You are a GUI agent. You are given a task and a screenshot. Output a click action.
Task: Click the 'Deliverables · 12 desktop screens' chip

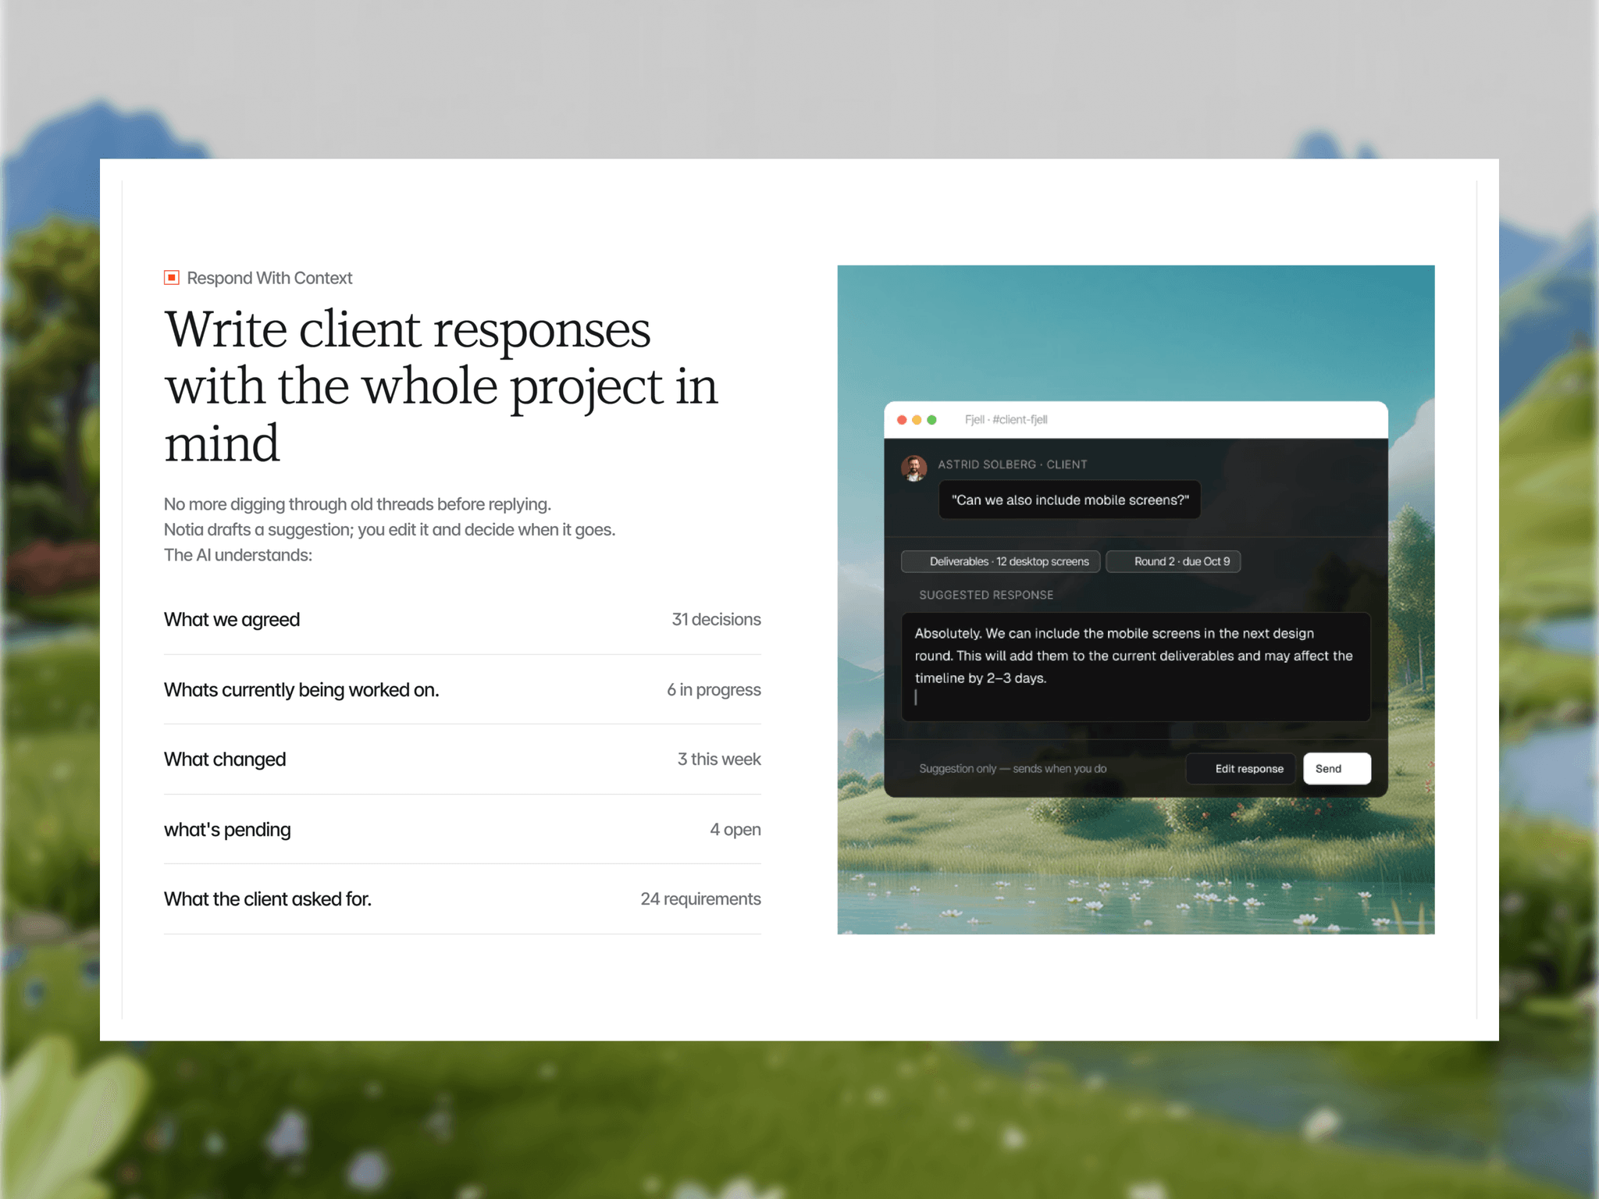1000,562
